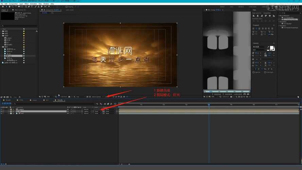Hide layer 3 with its eye toggle
302x170 pixels.
pyautogui.click(x=2, y=113)
